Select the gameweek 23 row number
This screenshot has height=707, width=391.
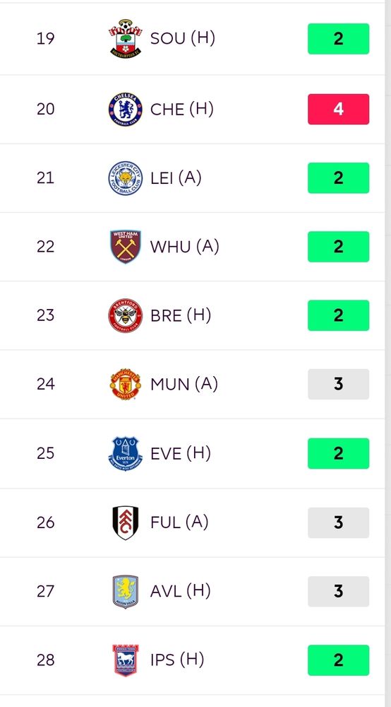tap(45, 315)
